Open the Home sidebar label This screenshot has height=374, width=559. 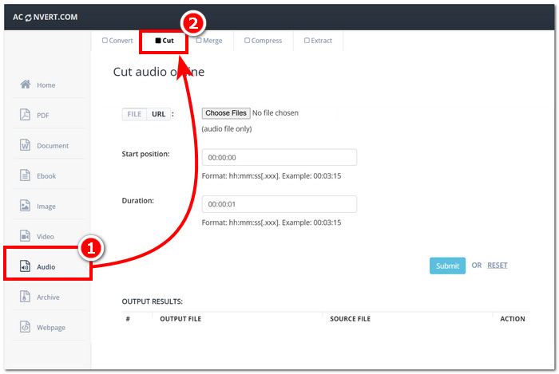pyautogui.click(x=46, y=85)
